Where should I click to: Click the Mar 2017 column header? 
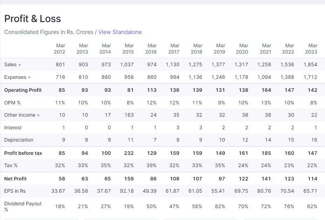174,49
